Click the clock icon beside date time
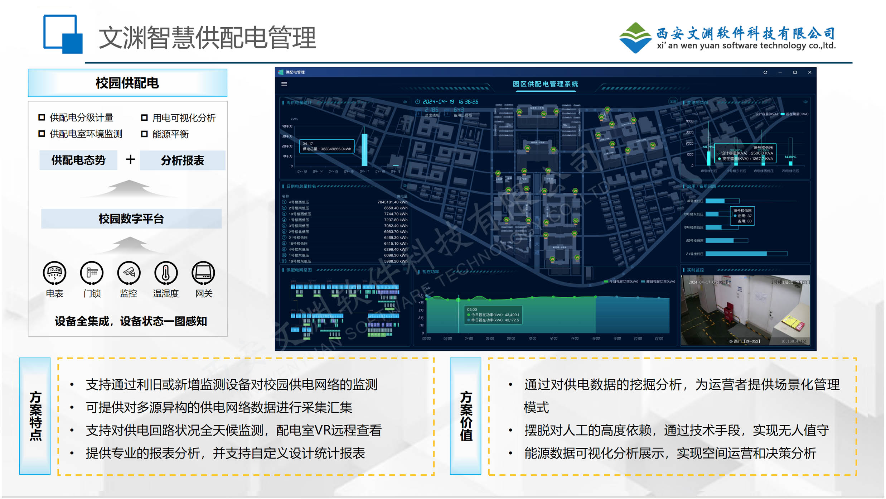The image size is (886, 499). (417, 102)
